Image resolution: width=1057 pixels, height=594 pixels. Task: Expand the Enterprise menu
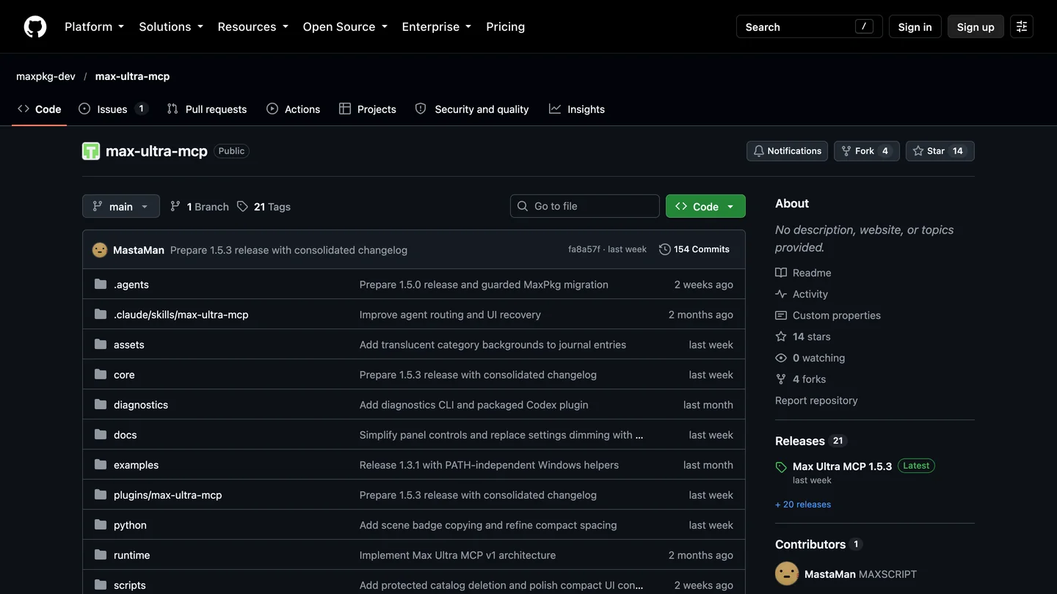pos(436,26)
